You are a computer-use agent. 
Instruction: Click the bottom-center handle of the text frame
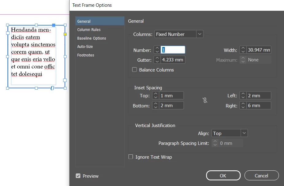coord(36,88)
